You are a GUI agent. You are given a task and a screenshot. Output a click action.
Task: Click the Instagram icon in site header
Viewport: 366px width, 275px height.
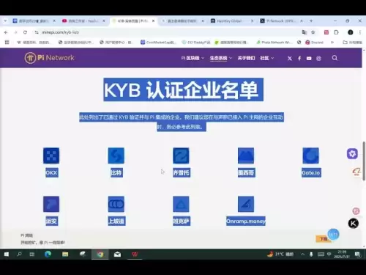pos(318,59)
